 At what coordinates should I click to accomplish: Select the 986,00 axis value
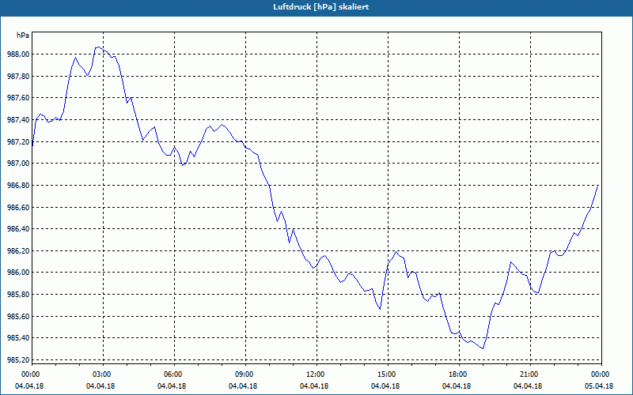tap(17, 273)
